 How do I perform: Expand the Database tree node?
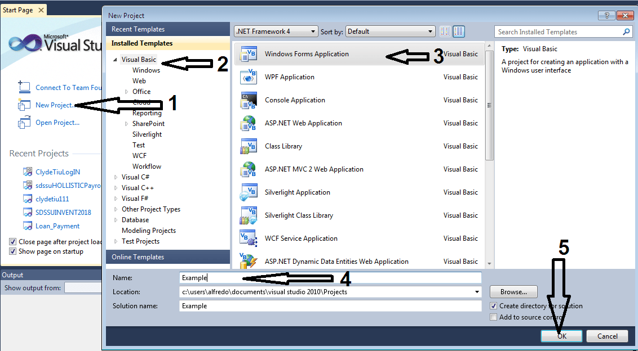point(116,220)
